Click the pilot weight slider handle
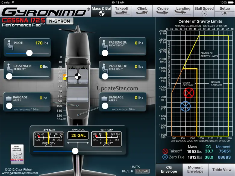The width and height of the screenshot is (235, 176). pyautogui.click(x=29, y=53)
